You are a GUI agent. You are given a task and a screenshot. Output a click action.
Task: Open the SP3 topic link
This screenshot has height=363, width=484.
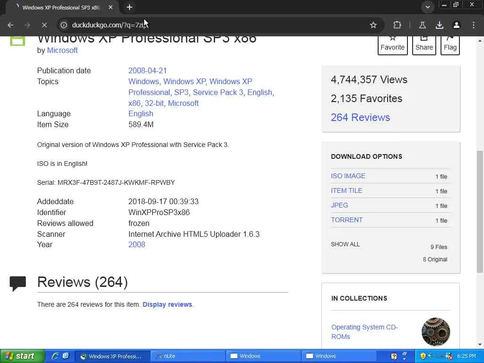181,92
